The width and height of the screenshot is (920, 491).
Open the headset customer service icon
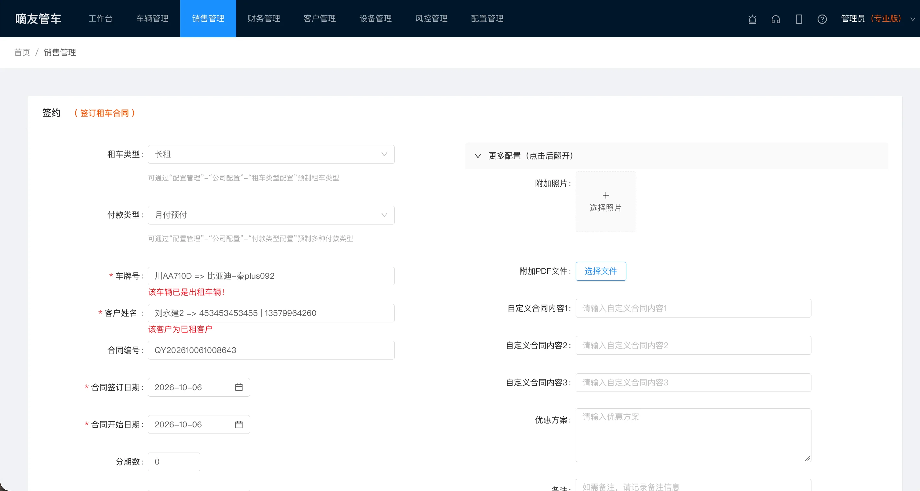(775, 19)
